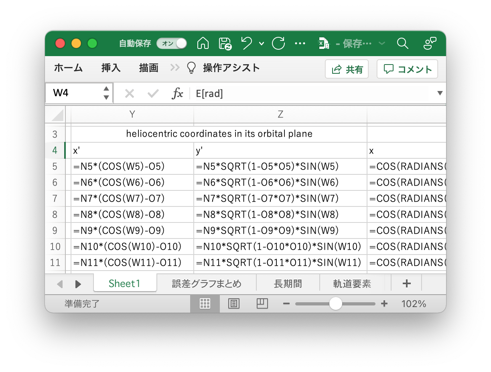Select row 4 header
The image size is (491, 372).
point(55,150)
